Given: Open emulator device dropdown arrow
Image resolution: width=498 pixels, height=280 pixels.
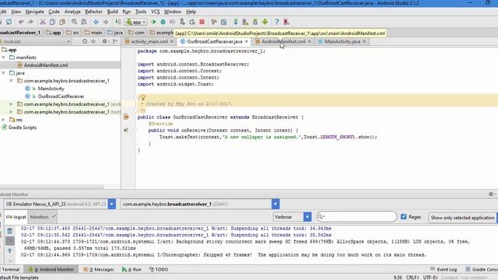Looking at the screenshot, I should tap(112, 204).
